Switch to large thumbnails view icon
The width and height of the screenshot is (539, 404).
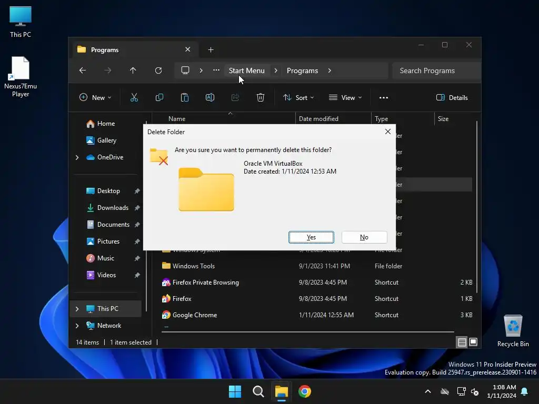[473, 342]
